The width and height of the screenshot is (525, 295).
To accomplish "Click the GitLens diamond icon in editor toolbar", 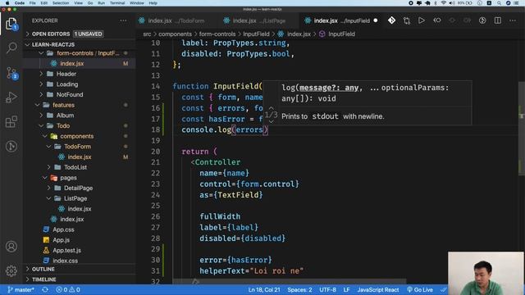I will [x=391, y=20].
